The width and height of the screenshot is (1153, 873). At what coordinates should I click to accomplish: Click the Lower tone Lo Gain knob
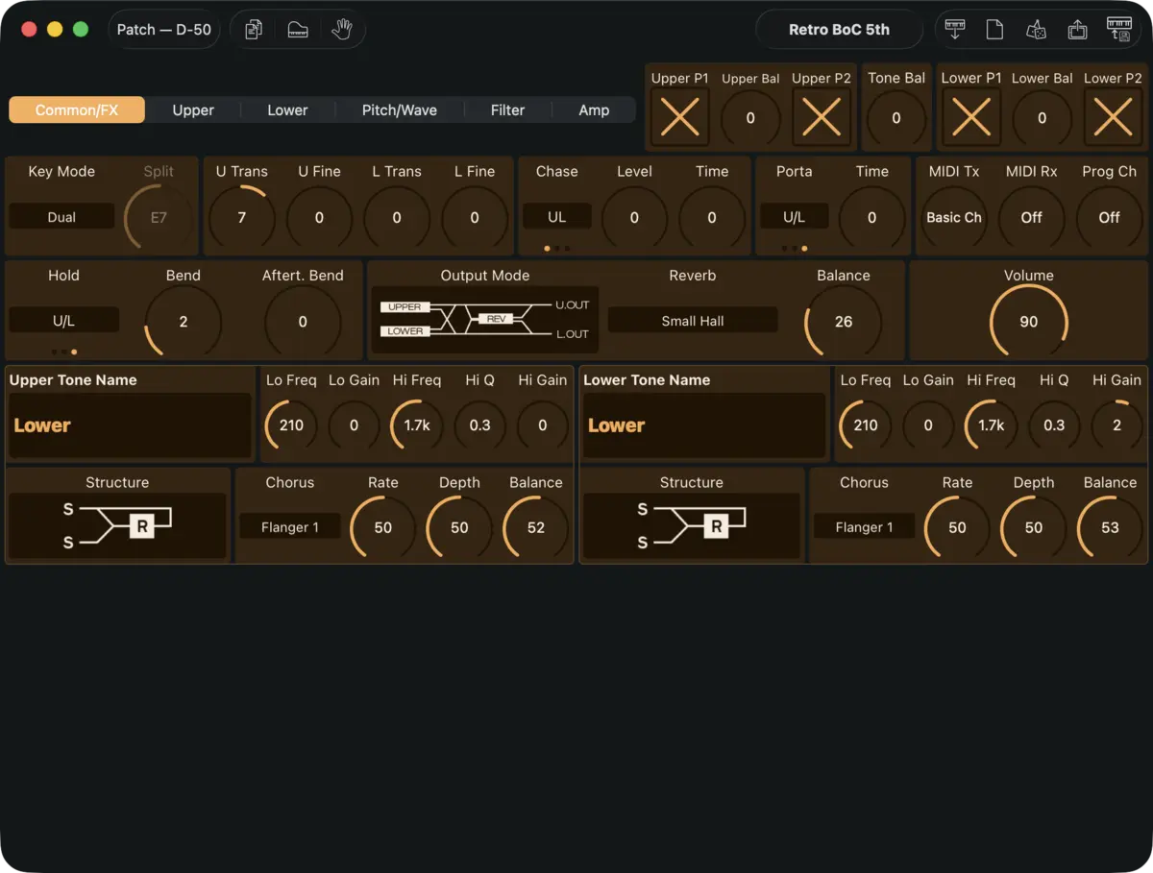pos(928,425)
